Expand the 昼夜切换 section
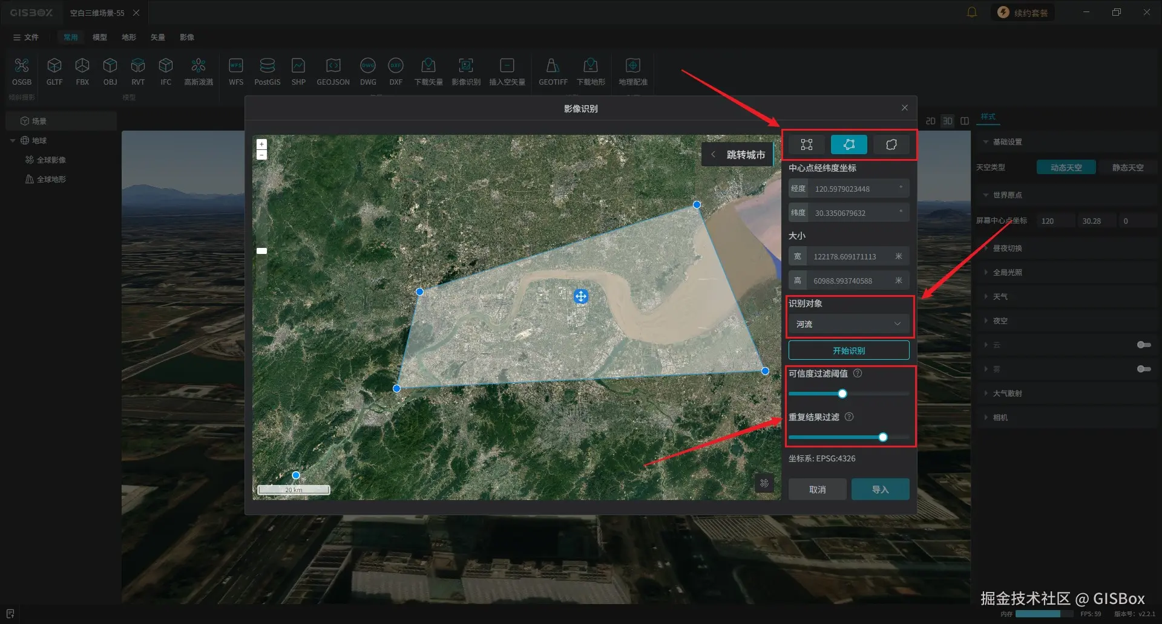Image resolution: width=1162 pixels, height=624 pixels. click(x=986, y=249)
